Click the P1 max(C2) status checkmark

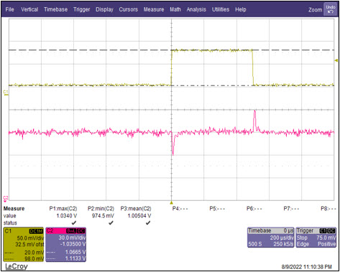click(x=74, y=222)
